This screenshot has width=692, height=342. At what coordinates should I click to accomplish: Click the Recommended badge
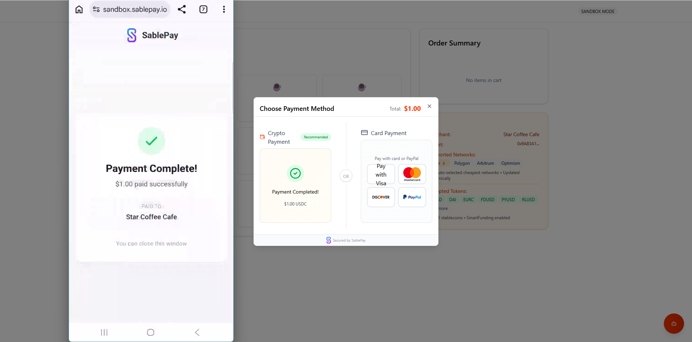[x=316, y=137]
